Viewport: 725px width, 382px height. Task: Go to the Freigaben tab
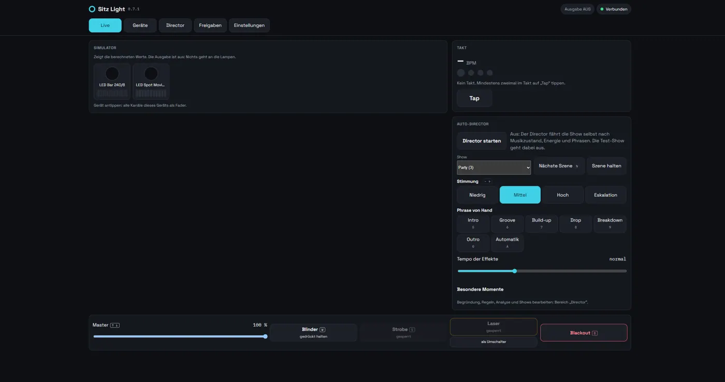[x=210, y=25]
